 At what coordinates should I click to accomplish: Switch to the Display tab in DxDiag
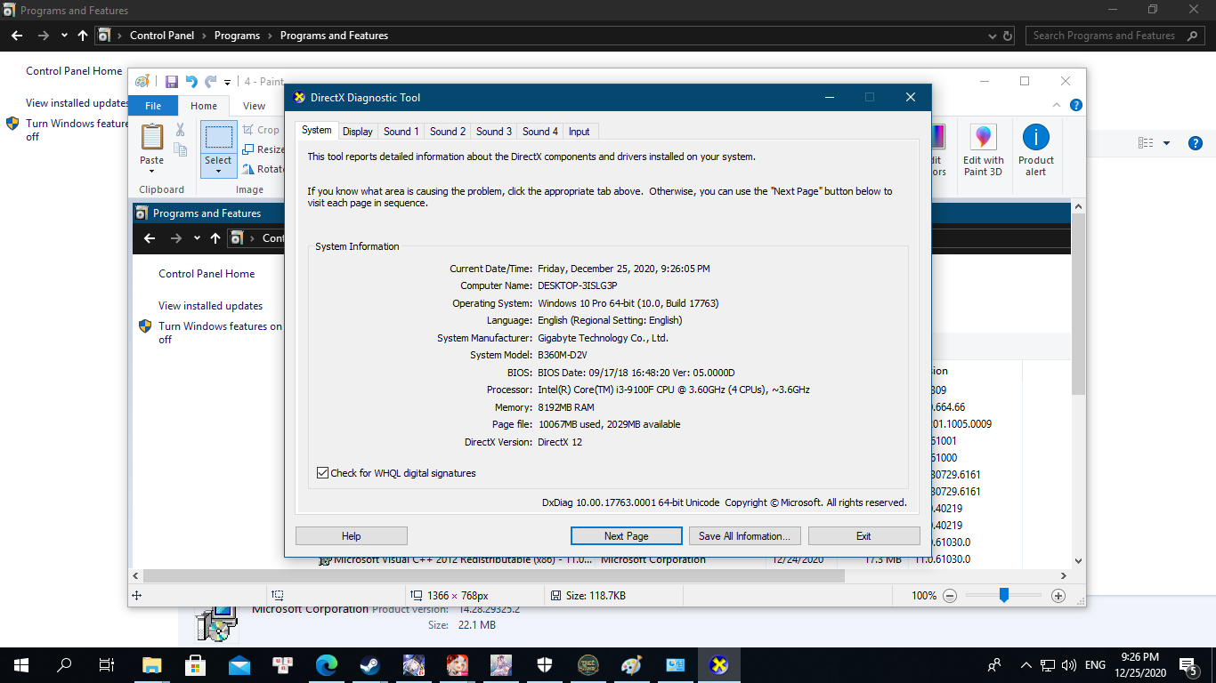coord(357,132)
